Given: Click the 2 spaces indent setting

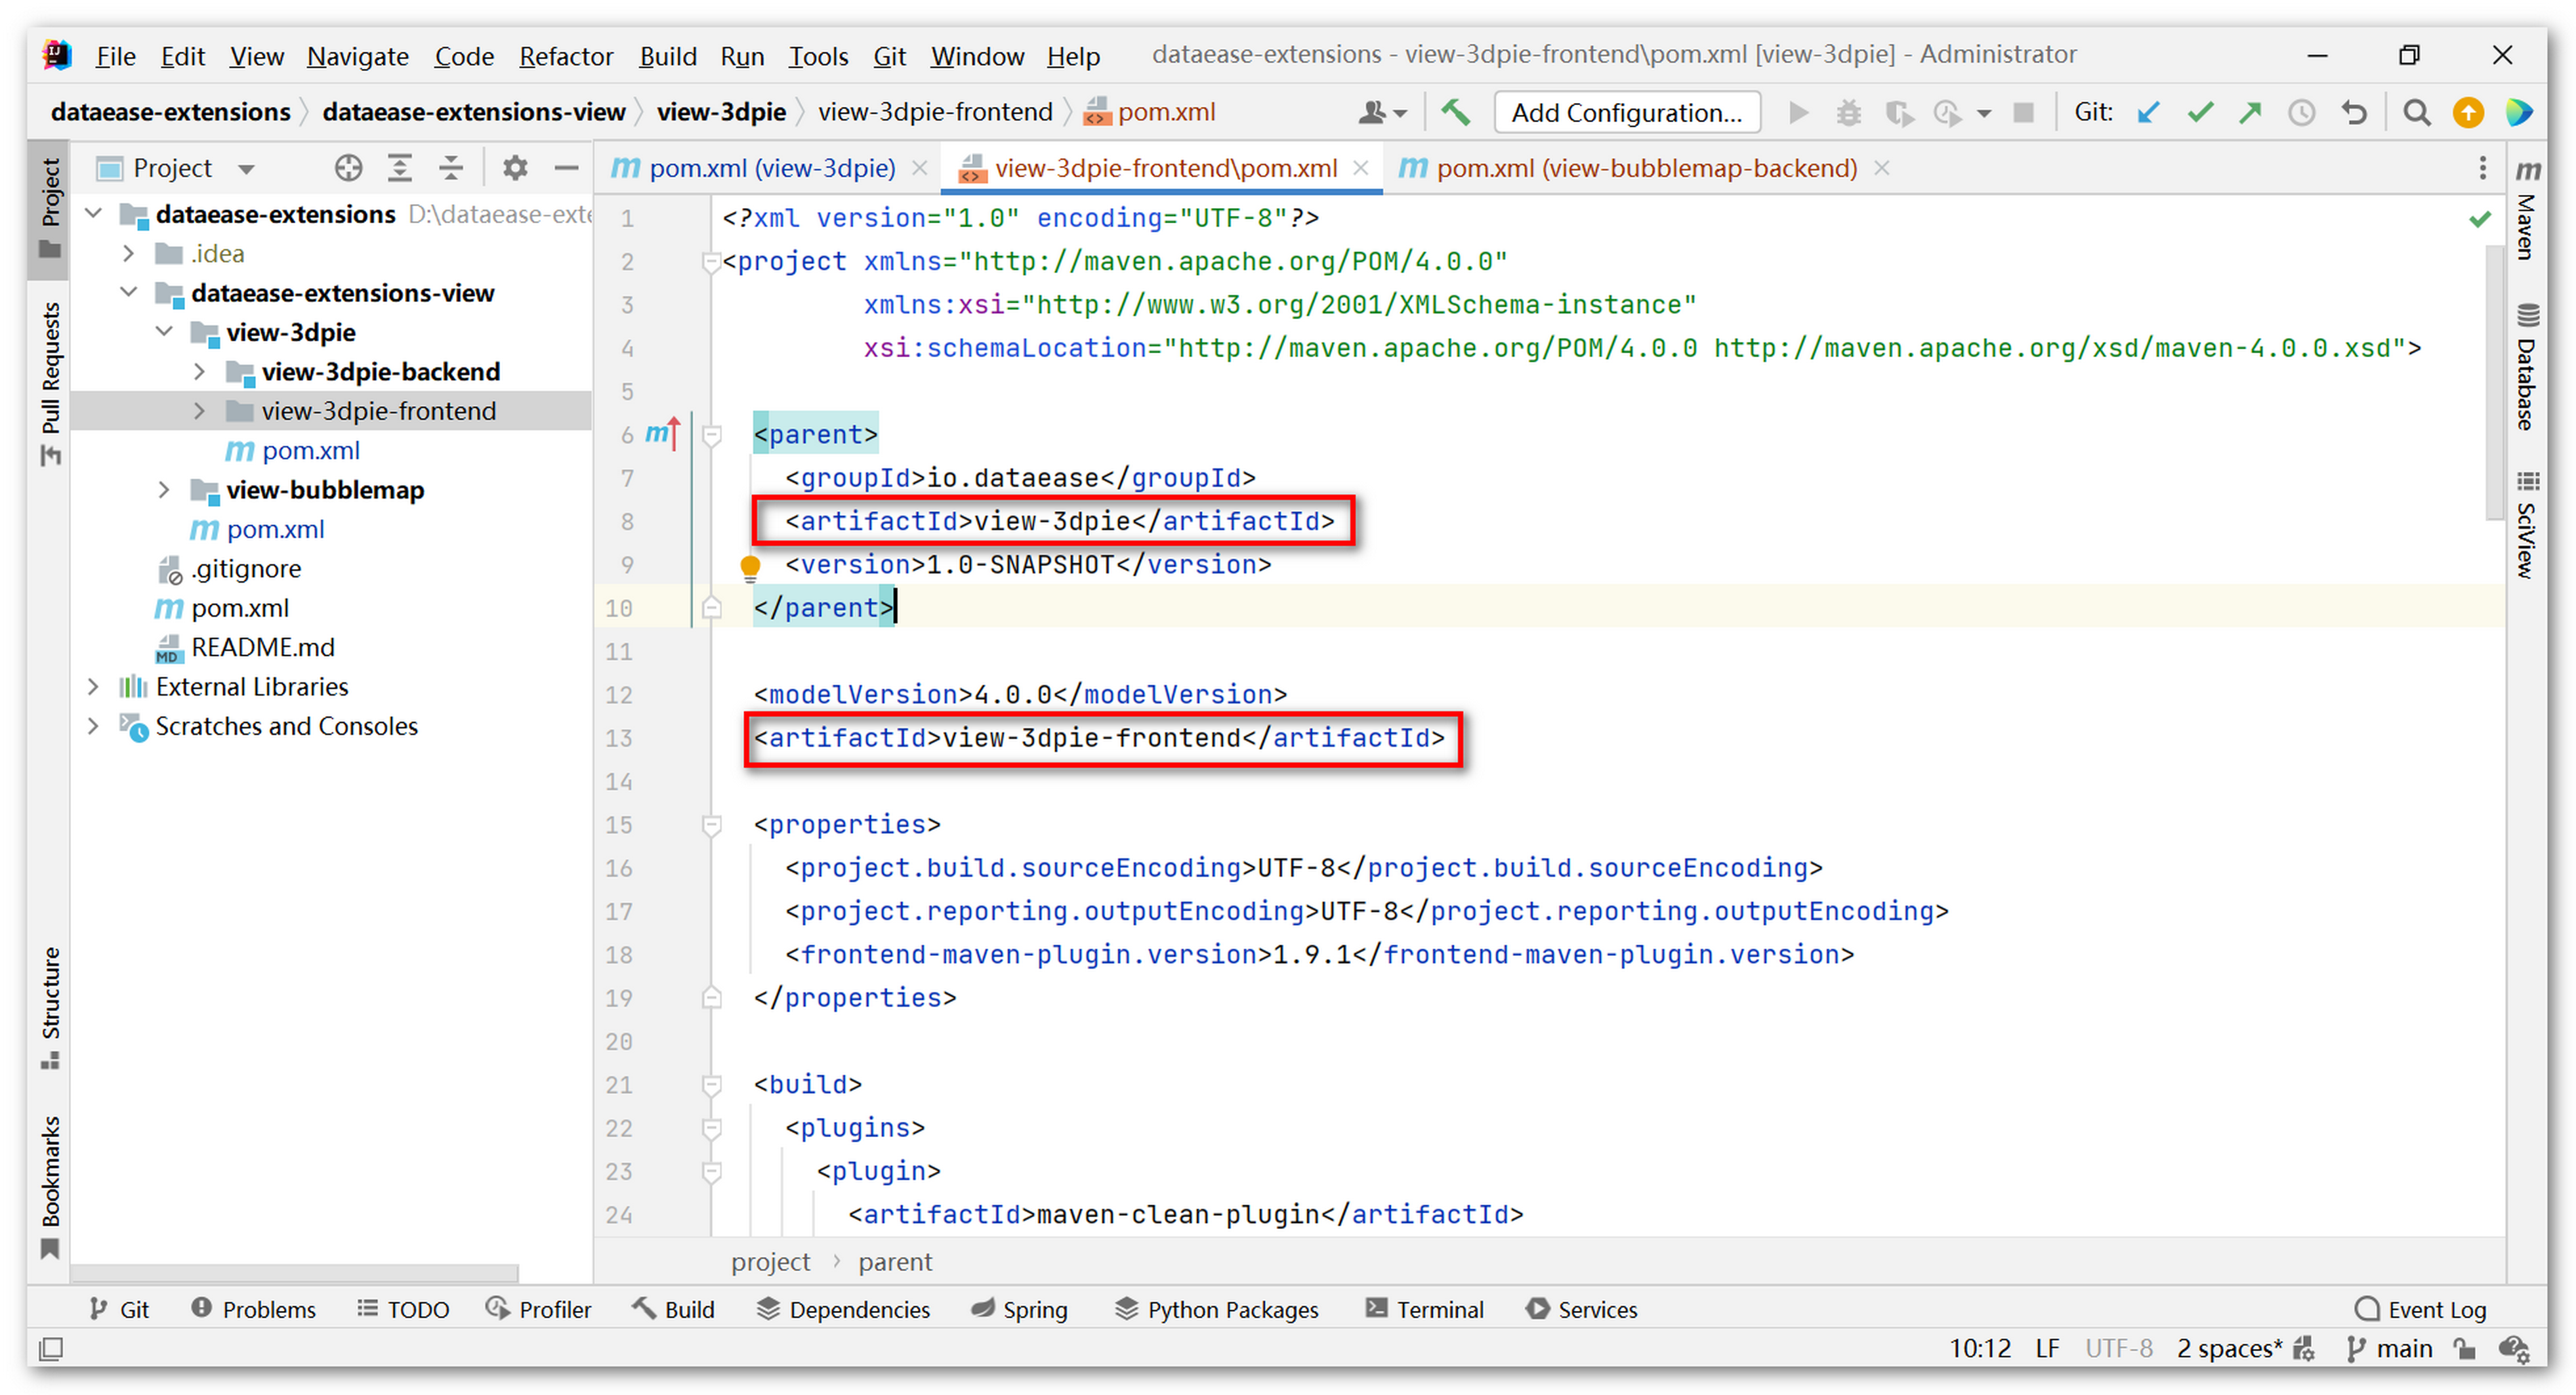Looking at the screenshot, I should (x=2229, y=1348).
